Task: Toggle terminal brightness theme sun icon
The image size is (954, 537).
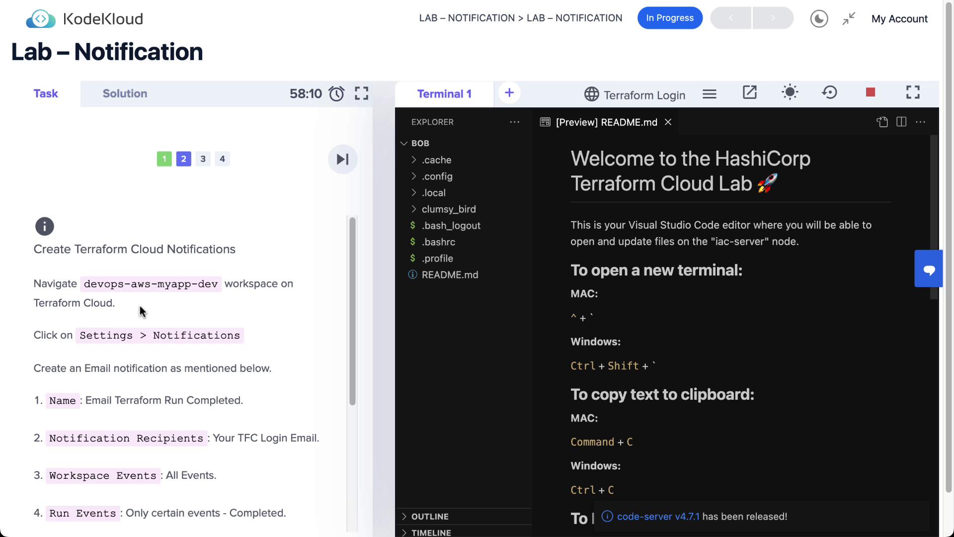Action: point(790,92)
